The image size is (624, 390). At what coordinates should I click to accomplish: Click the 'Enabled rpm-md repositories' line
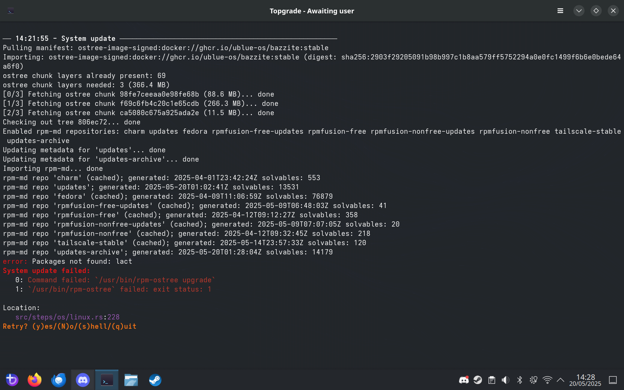(x=312, y=136)
